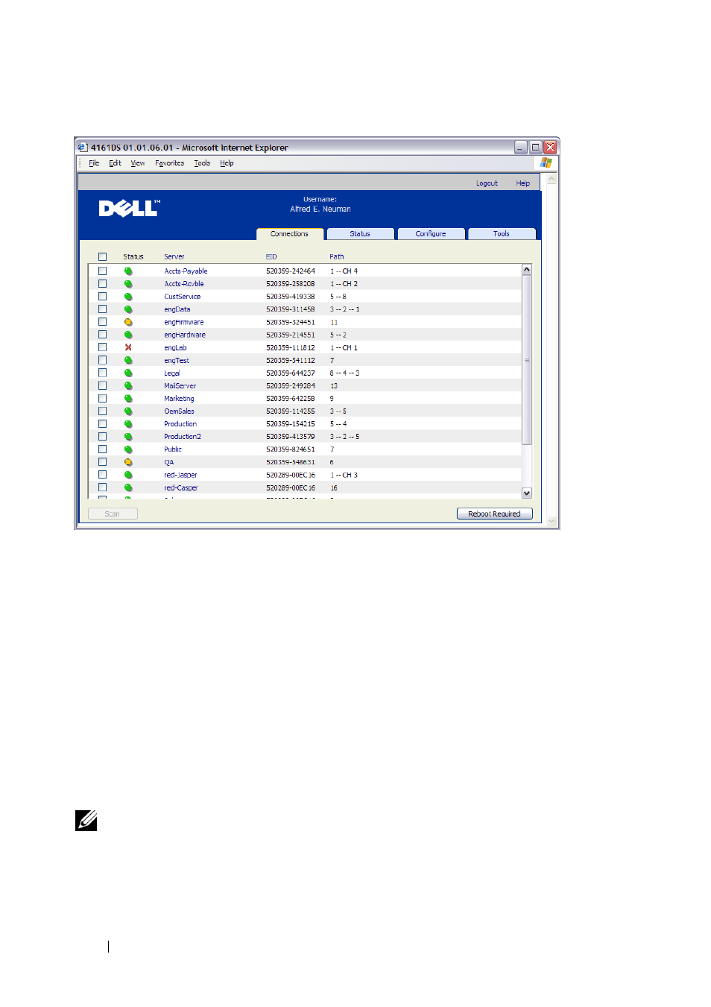Click yellow status icon for engFirmware
The image size is (711, 1007).
click(x=128, y=322)
